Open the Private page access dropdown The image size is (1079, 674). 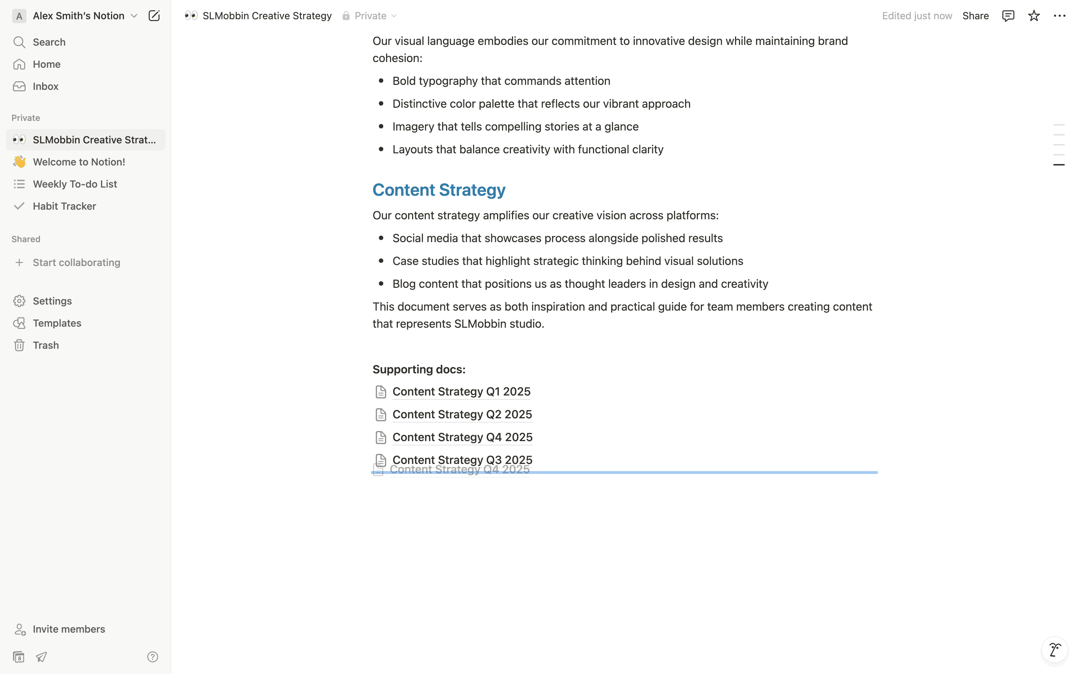tap(370, 16)
